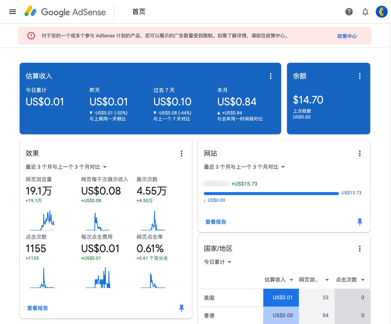This screenshot has height=324, width=391.
Task: Click 美国 revenue cell US$0.01
Action: [281, 298]
